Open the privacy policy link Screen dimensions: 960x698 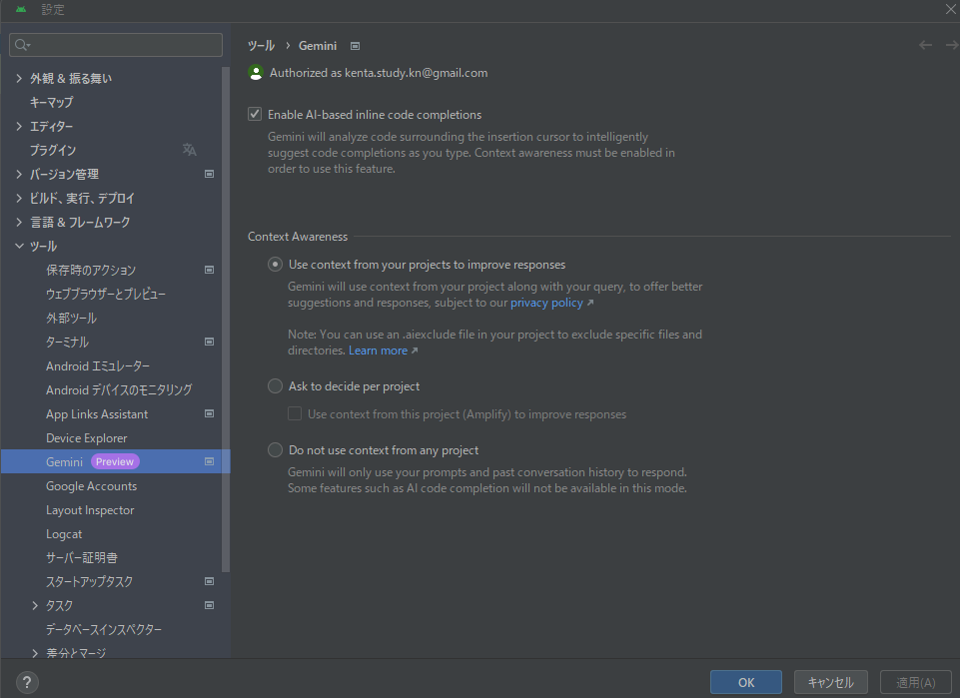point(546,303)
